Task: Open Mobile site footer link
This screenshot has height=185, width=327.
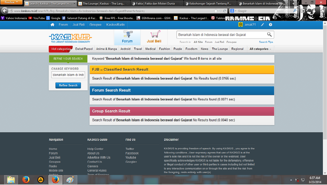Action: pyautogui.click(x=56, y=170)
